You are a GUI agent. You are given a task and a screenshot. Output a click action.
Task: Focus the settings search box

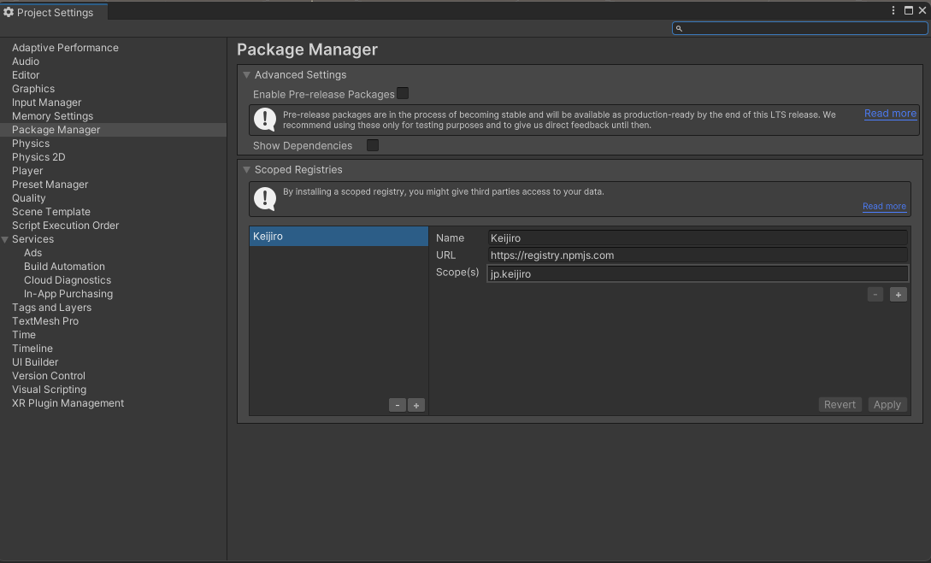point(800,28)
